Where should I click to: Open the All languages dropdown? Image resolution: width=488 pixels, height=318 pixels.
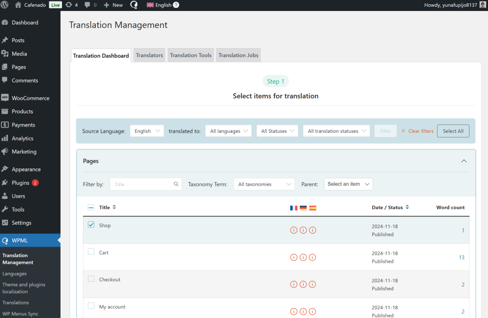point(228,130)
